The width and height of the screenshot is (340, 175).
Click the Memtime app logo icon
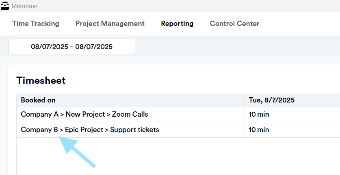[5, 6]
